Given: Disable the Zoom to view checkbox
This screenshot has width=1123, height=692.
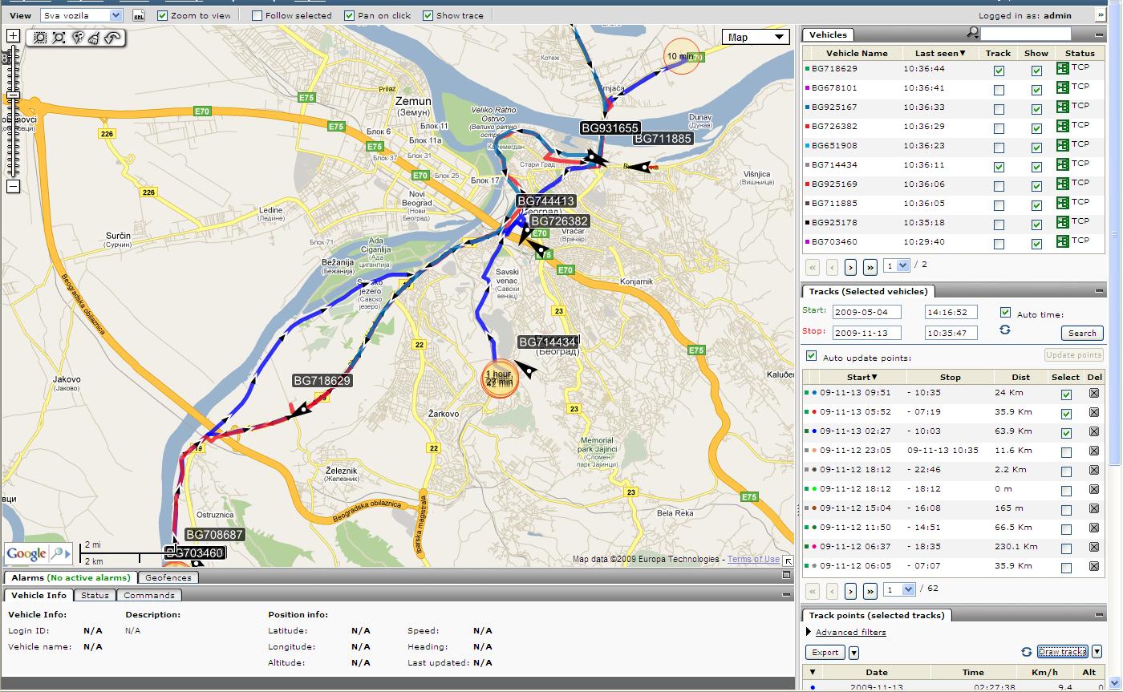Looking at the screenshot, I should click(163, 15).
